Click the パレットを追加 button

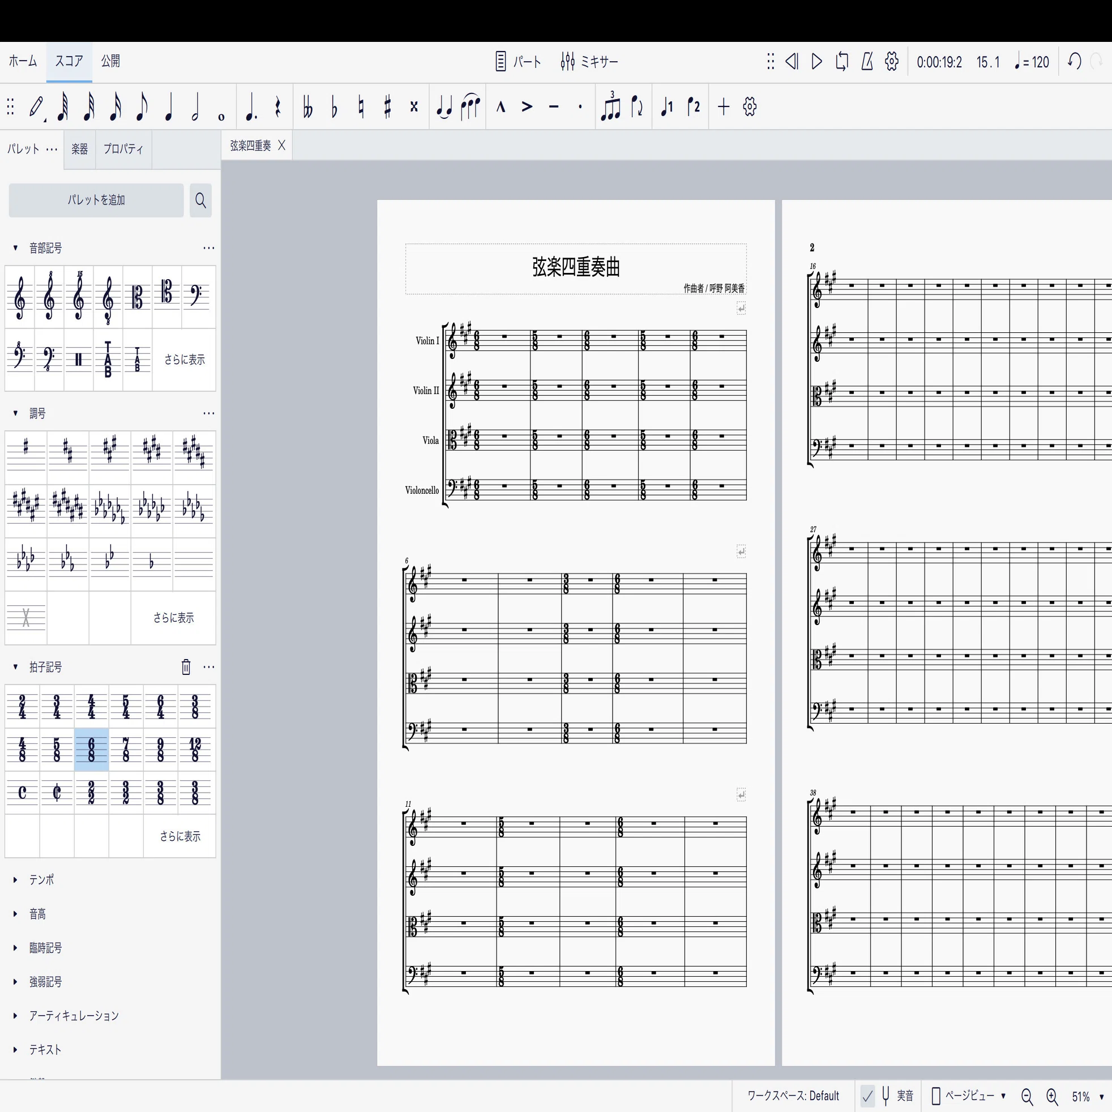click(96, 200)
